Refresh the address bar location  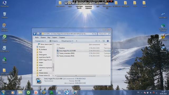96,34
